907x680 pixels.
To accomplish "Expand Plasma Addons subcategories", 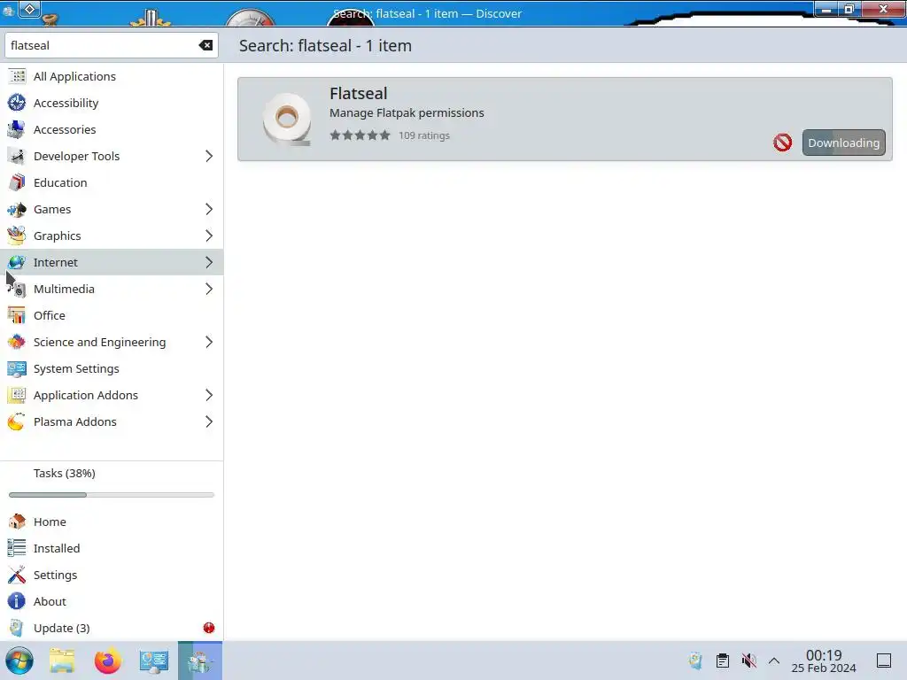I will pyautogui.click(x=209, y=422).
